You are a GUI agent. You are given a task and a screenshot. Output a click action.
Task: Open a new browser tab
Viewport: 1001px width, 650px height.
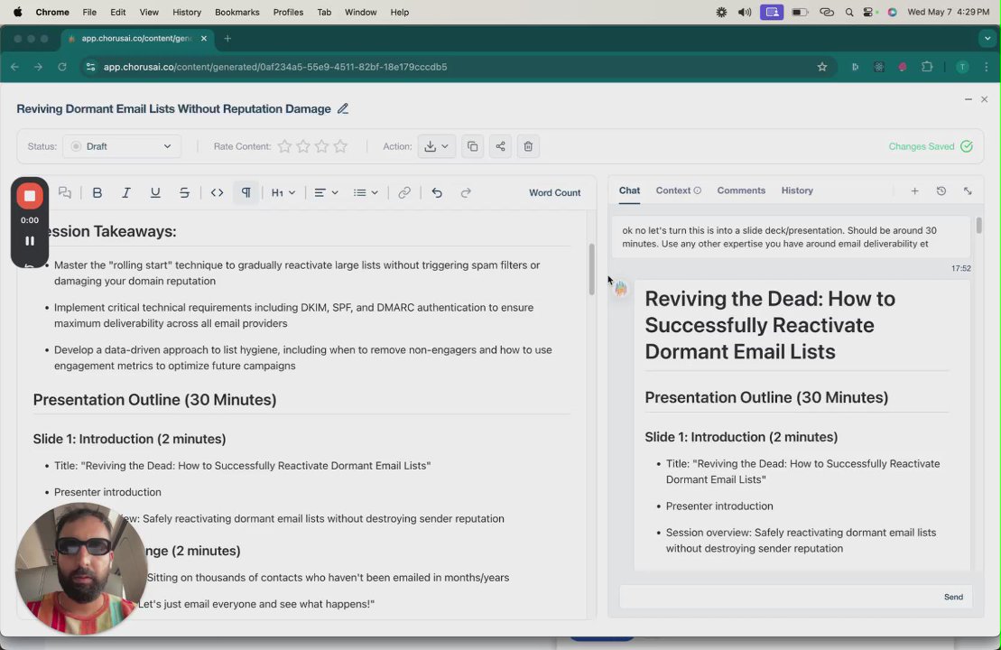pos(227,38)
